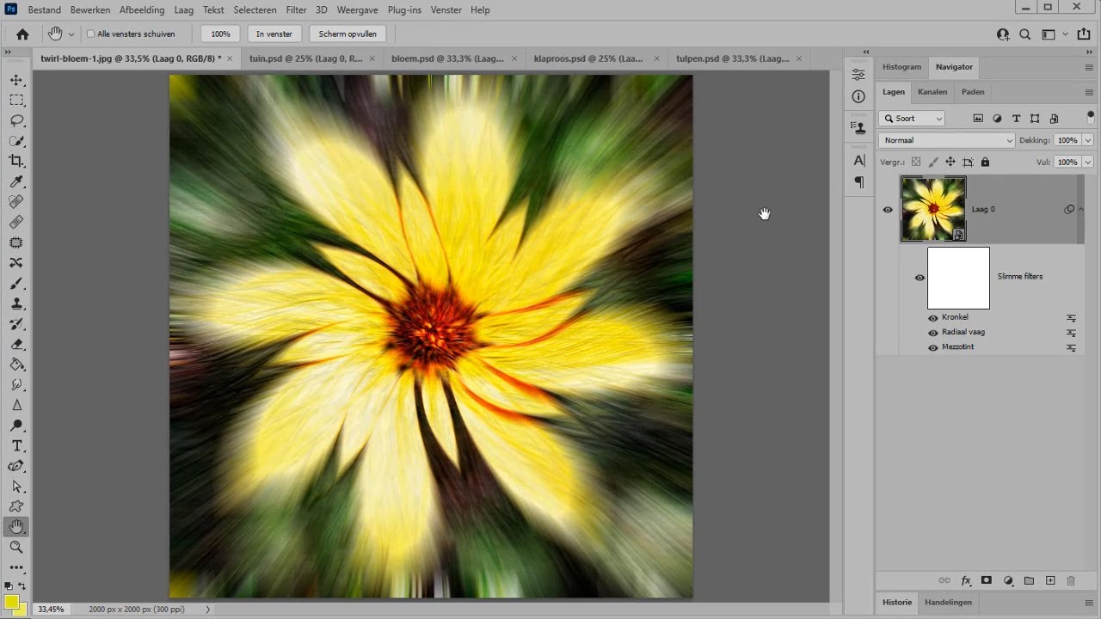Screen dimensions: 1101x619
Task: Collapse Laag 0 smart filter list
Action: 1081,210
